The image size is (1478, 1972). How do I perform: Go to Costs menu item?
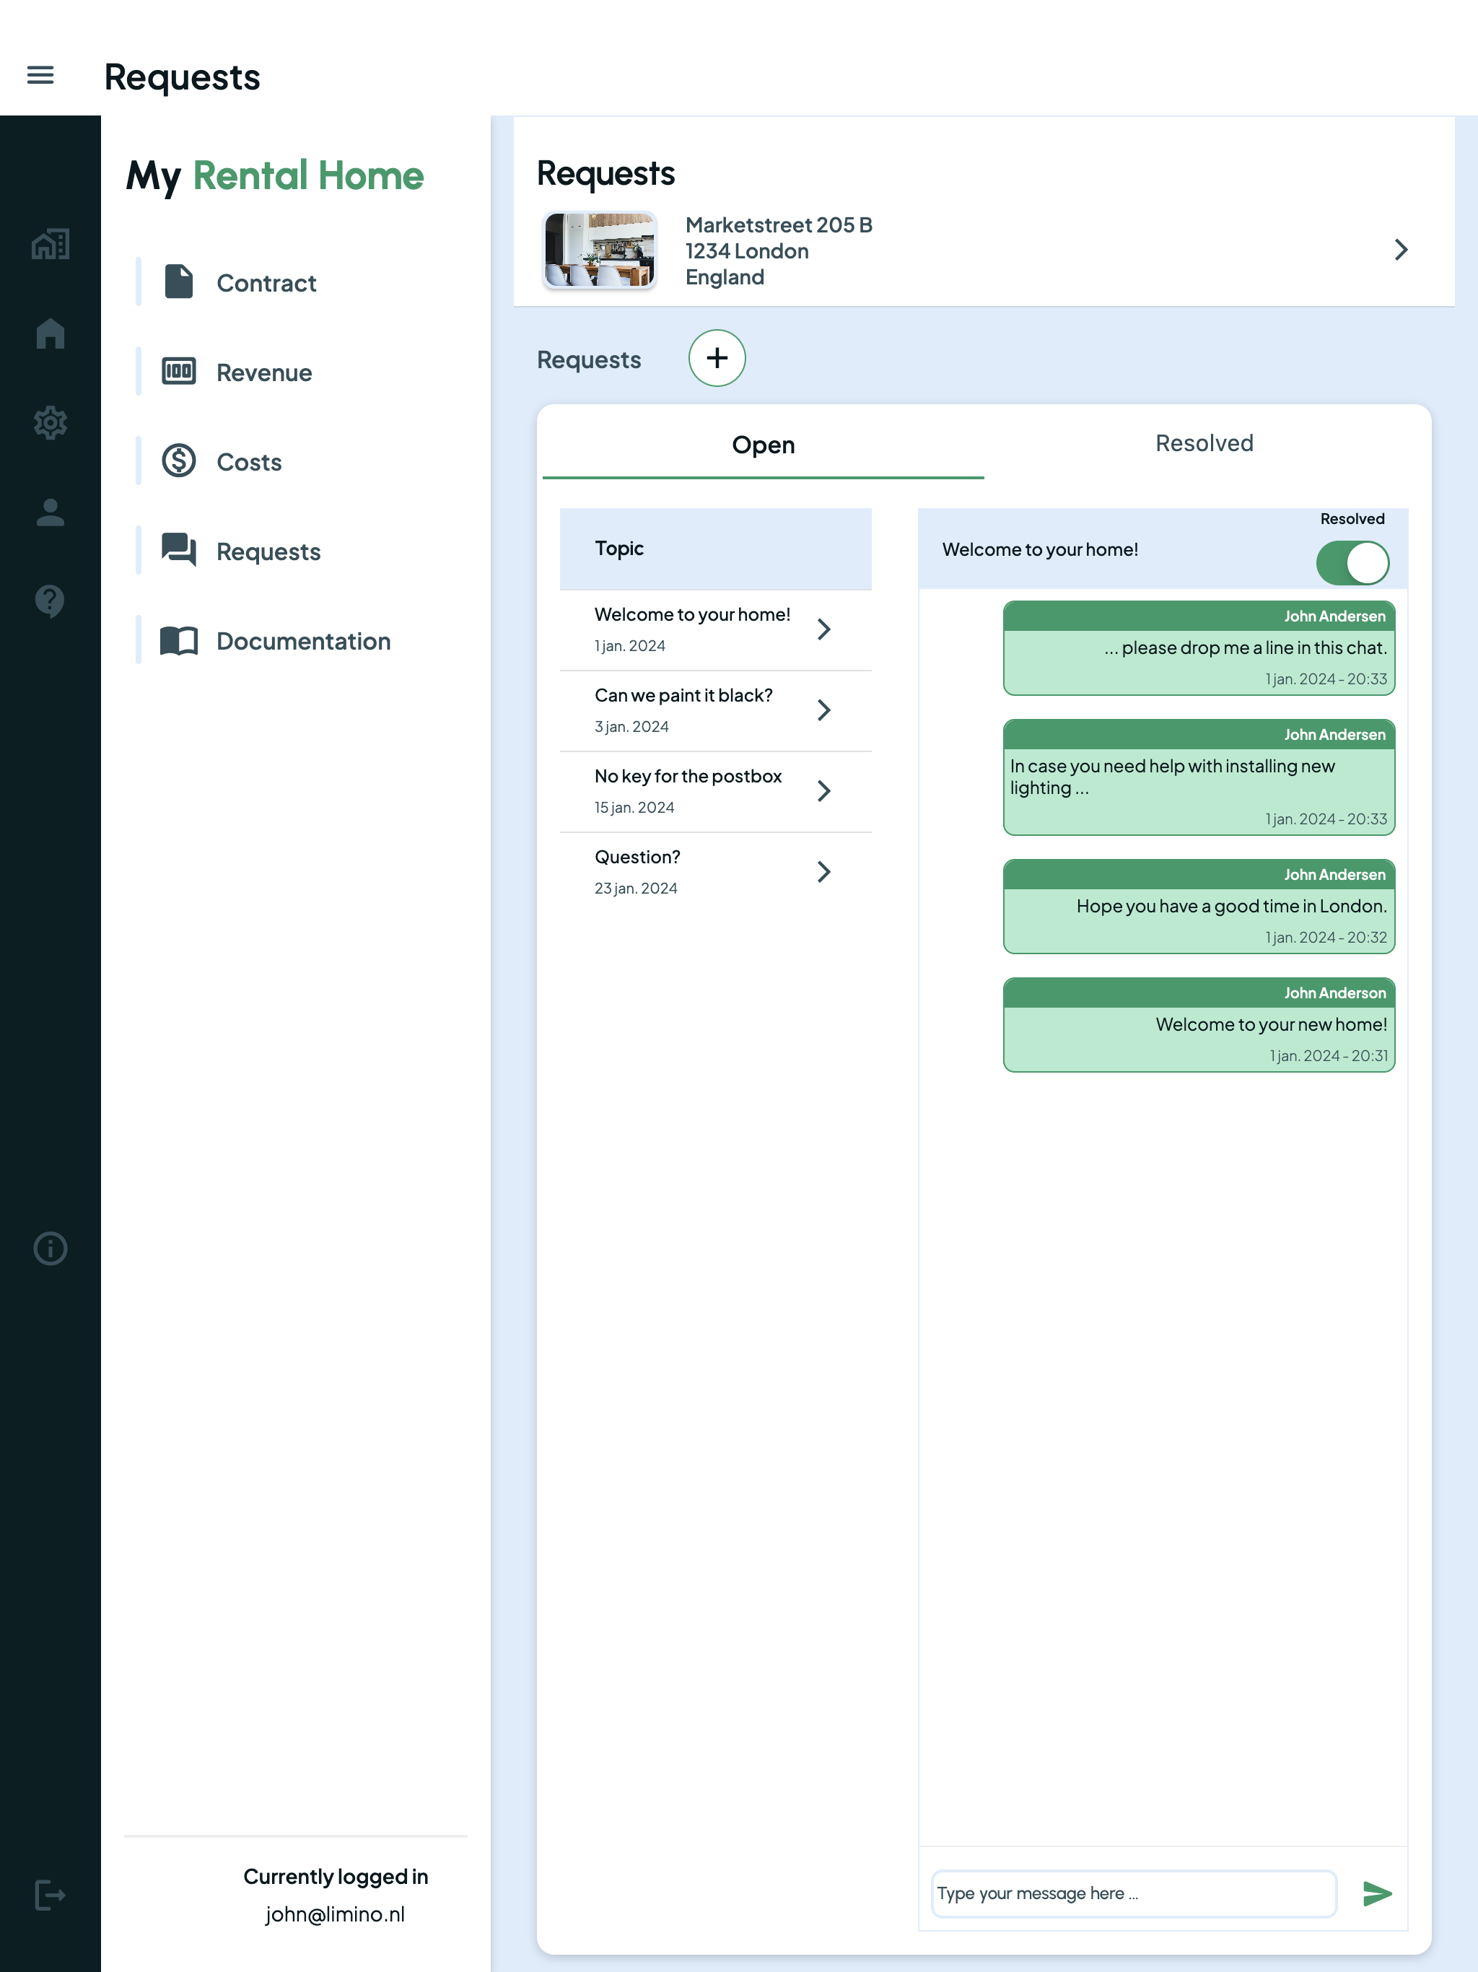[x=249, y=462]
